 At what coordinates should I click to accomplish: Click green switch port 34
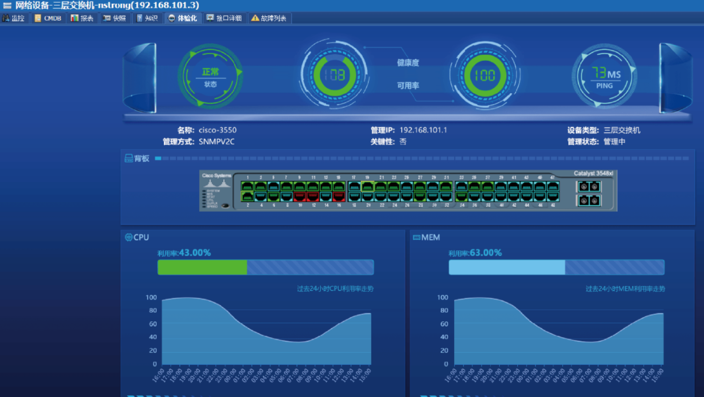click(462, 197)
